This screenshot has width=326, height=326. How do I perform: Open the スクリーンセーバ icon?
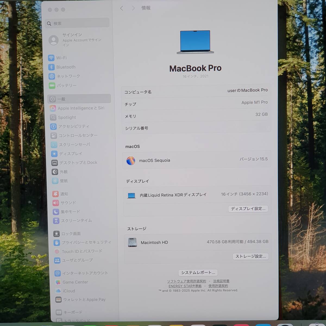tap(54, 145)
